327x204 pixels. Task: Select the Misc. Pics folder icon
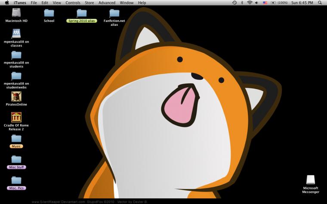16,180
